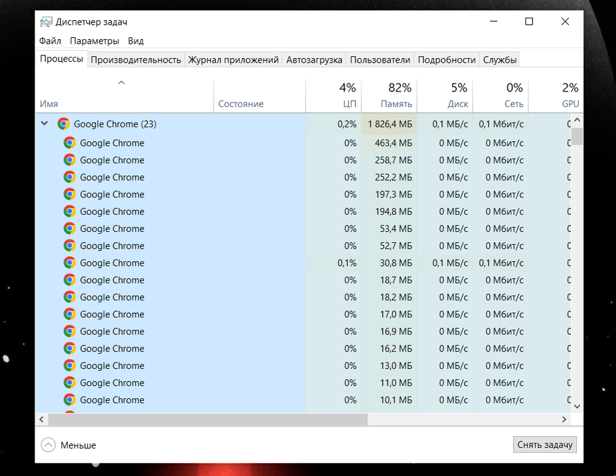Sort by the Состояние column header
The height and width of the screenshot is (476, 616).
pos(260,96)
